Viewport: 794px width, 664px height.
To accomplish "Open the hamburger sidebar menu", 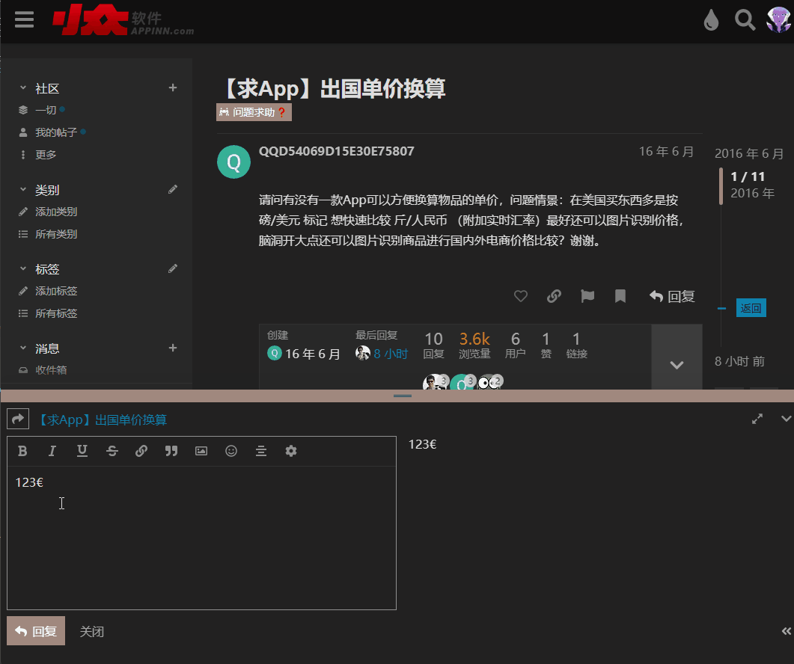I will pos(25,19).
